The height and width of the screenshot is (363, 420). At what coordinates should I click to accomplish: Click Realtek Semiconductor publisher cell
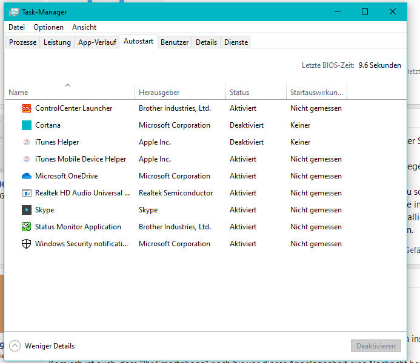coord(176,193)
